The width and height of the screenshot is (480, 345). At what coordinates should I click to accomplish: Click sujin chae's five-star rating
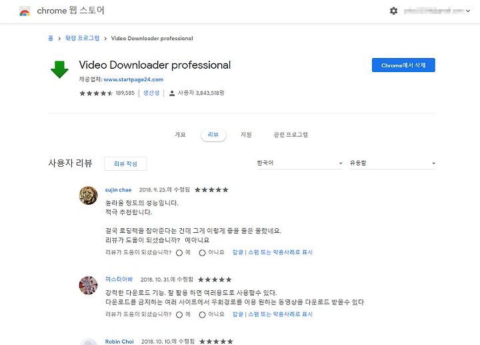[211, 190]
